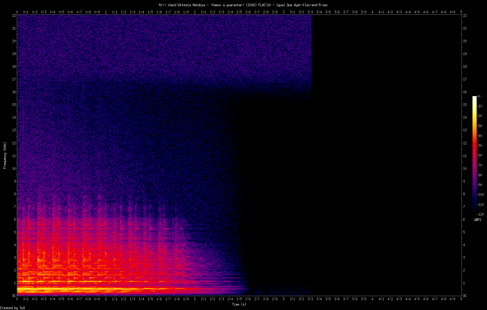Click "22" on the left frequency axis

14,16
